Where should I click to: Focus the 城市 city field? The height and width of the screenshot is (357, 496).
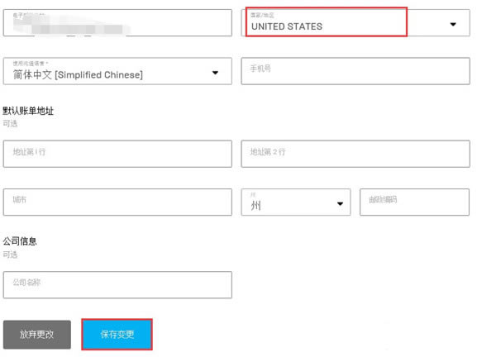pos(117,202)
